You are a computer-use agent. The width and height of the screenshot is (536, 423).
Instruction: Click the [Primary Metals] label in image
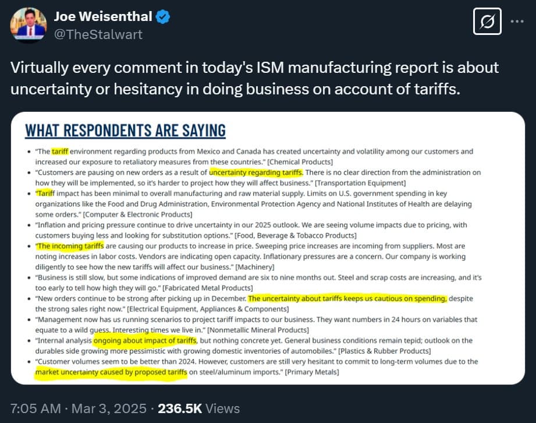click(x=311, y=371)
